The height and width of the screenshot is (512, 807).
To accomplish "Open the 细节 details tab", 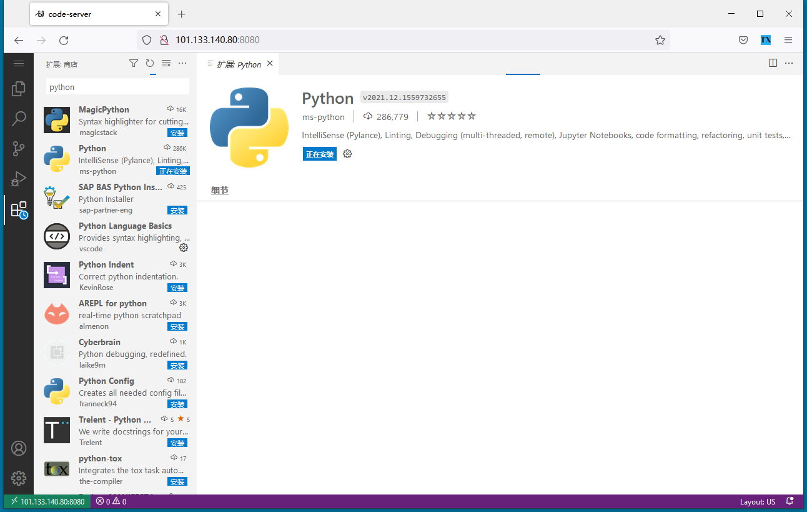I will point(220,190).
